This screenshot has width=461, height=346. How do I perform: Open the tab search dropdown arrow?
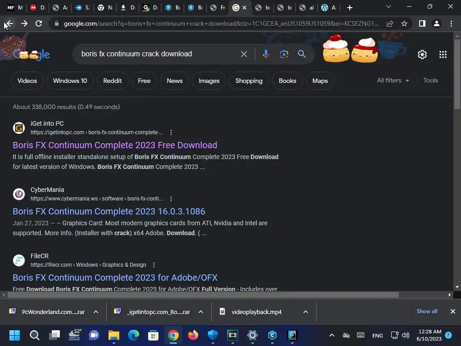coord(389,6)
